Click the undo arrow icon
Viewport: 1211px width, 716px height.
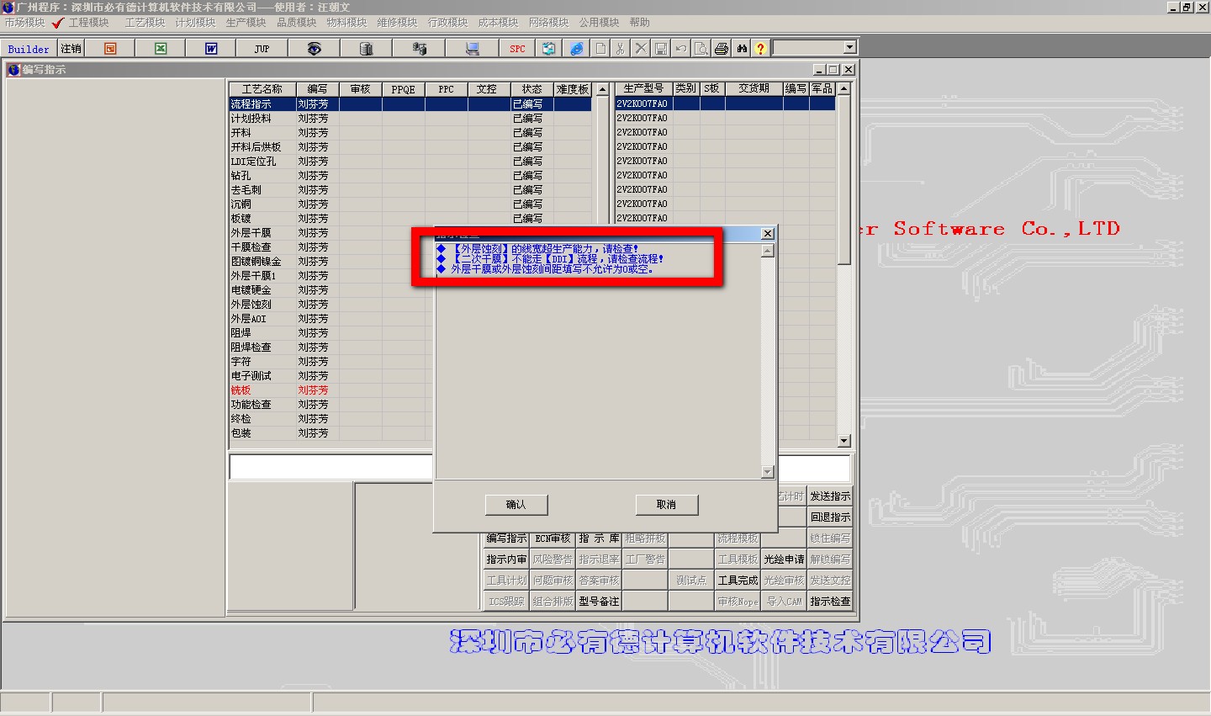[x=681, y=49]
